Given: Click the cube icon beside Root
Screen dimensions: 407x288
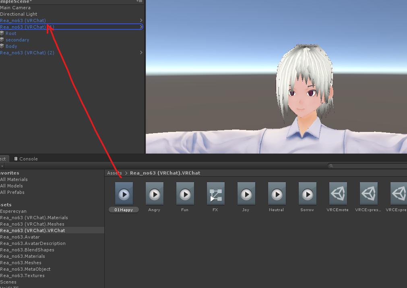Looking at the screenshot, I should tap(2, 33).
